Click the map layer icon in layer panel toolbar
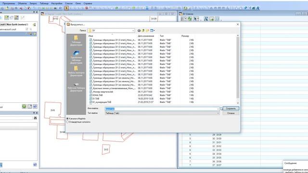This screenshot has height=173, width=308. point(7,18)
